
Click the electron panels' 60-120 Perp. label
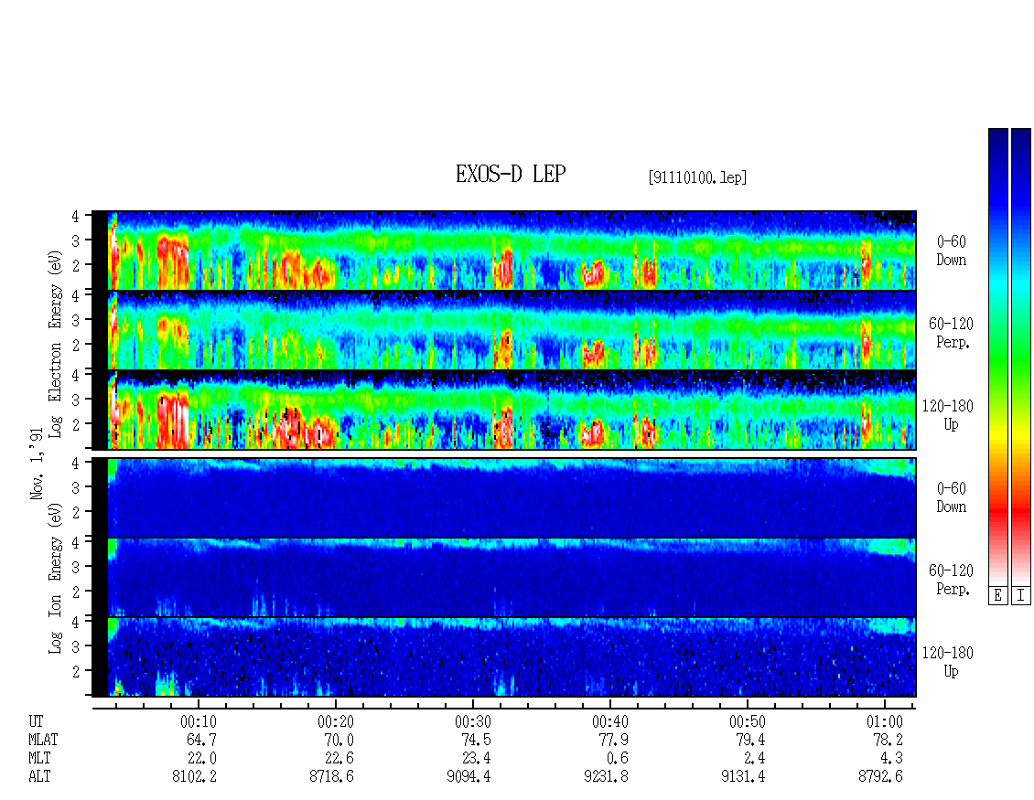pos(951,334)
